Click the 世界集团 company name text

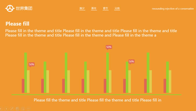tap(24, 8)
